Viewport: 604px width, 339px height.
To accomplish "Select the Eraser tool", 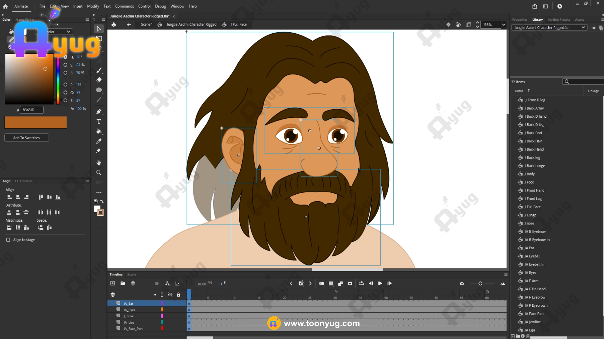I will 99,80.
